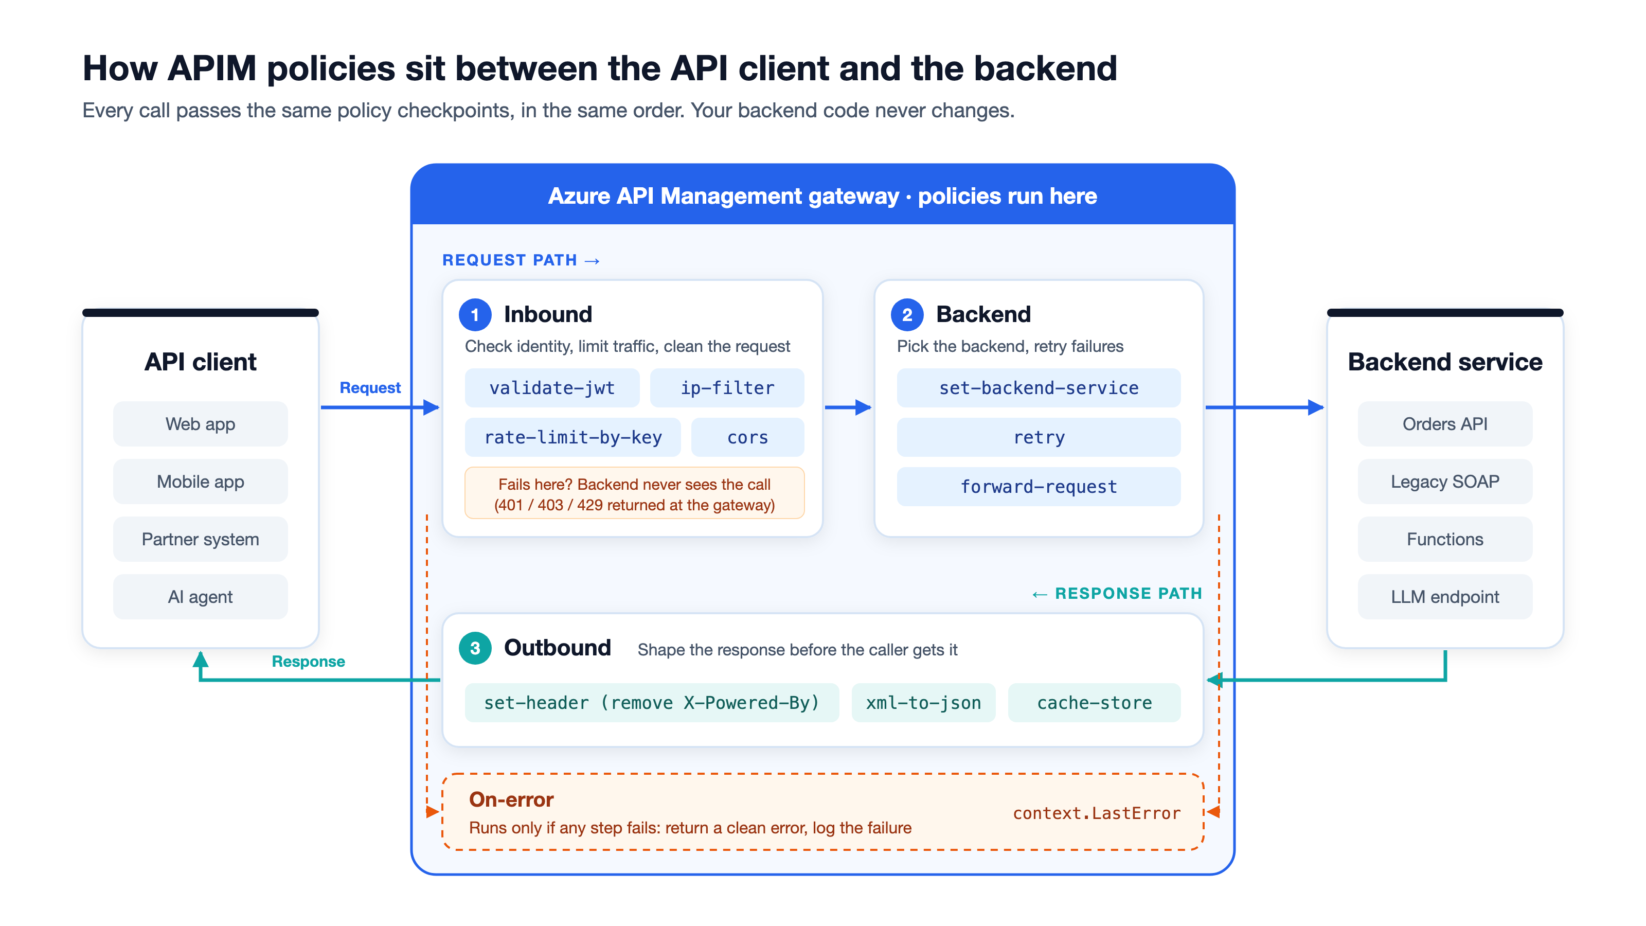The height and width of the screenshot is (926, 1646).
Task: Click the Inbound heading text
Action: (548, 314)
